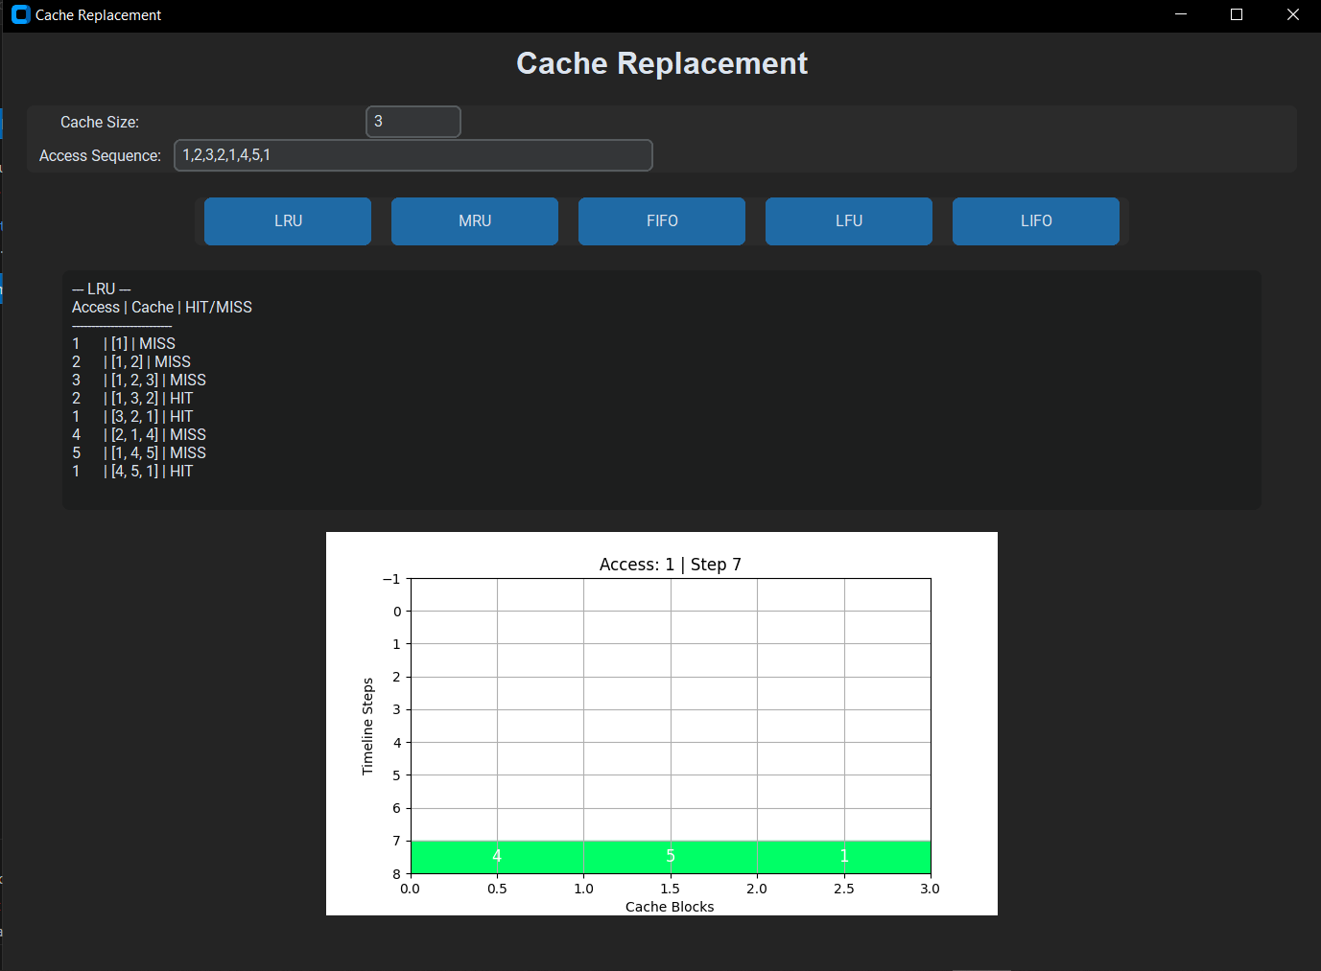Start the LIFO algorithm simulation
The height and width of the screenshot is (971, 1321).
point(1036,221)
